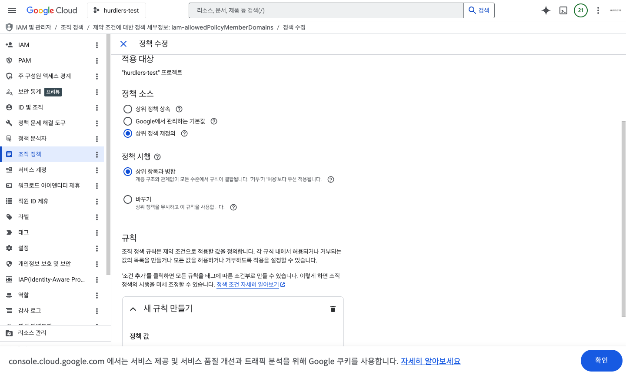Open more options for 라벨 item

click(x=97, y=217)
